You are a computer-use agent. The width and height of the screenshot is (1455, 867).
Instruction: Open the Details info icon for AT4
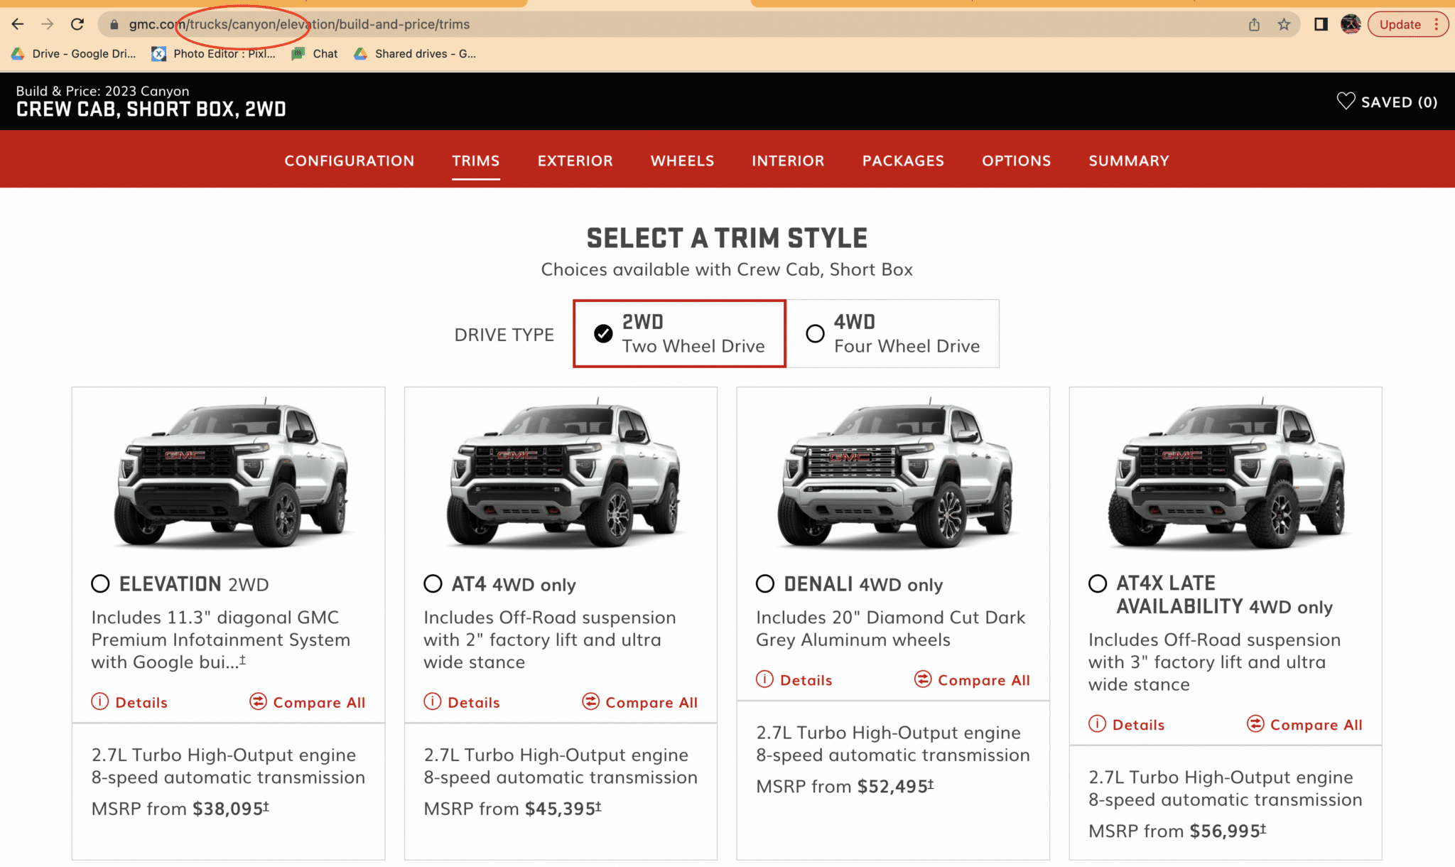click(433, 701)
